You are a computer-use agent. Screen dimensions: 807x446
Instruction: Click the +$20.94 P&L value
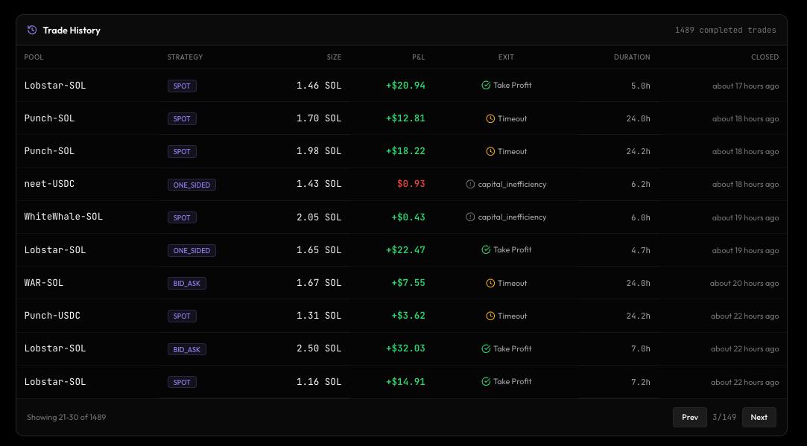click(x=405, y=86)
